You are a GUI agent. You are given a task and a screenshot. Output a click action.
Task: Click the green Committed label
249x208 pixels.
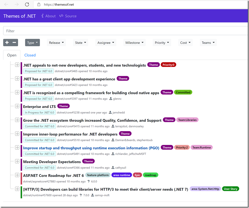coord(183,92)
